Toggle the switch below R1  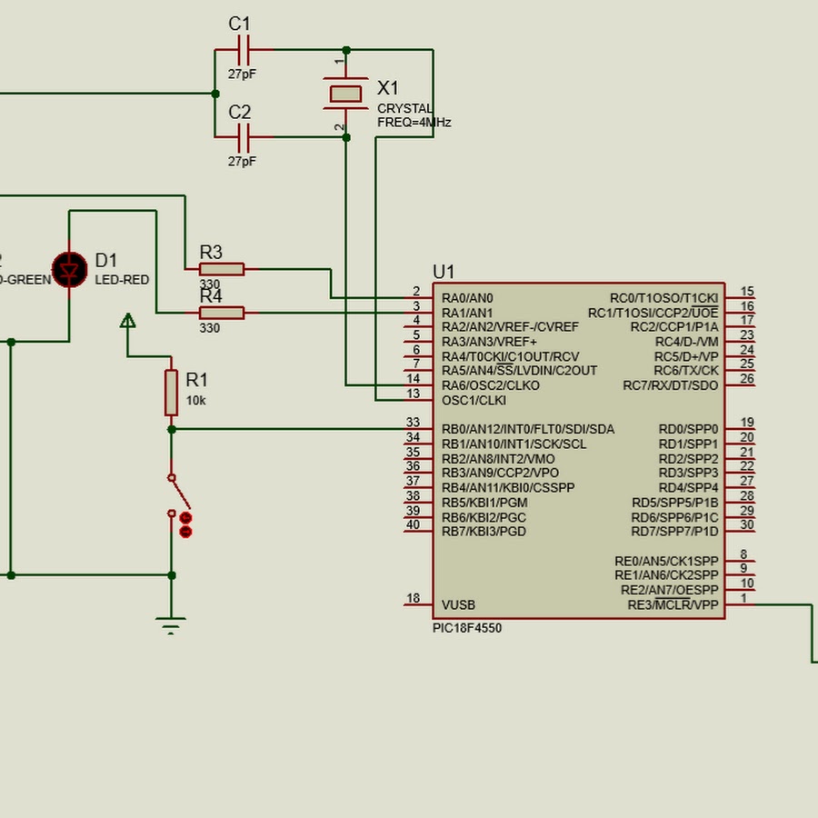[178, 494]
